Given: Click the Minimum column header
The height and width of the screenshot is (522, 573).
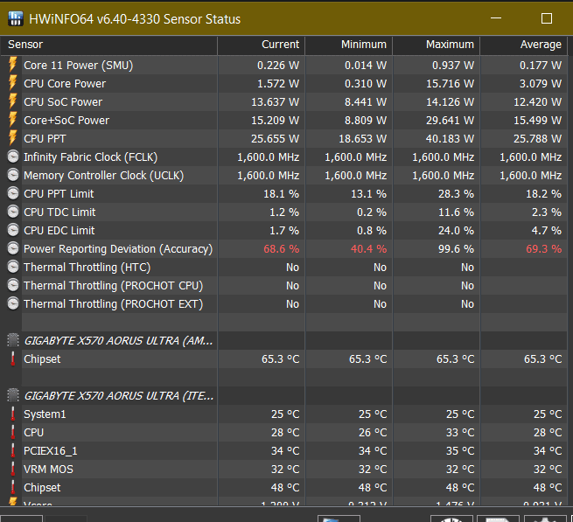Looking at the screenshot, I should (x=349, y=45).
